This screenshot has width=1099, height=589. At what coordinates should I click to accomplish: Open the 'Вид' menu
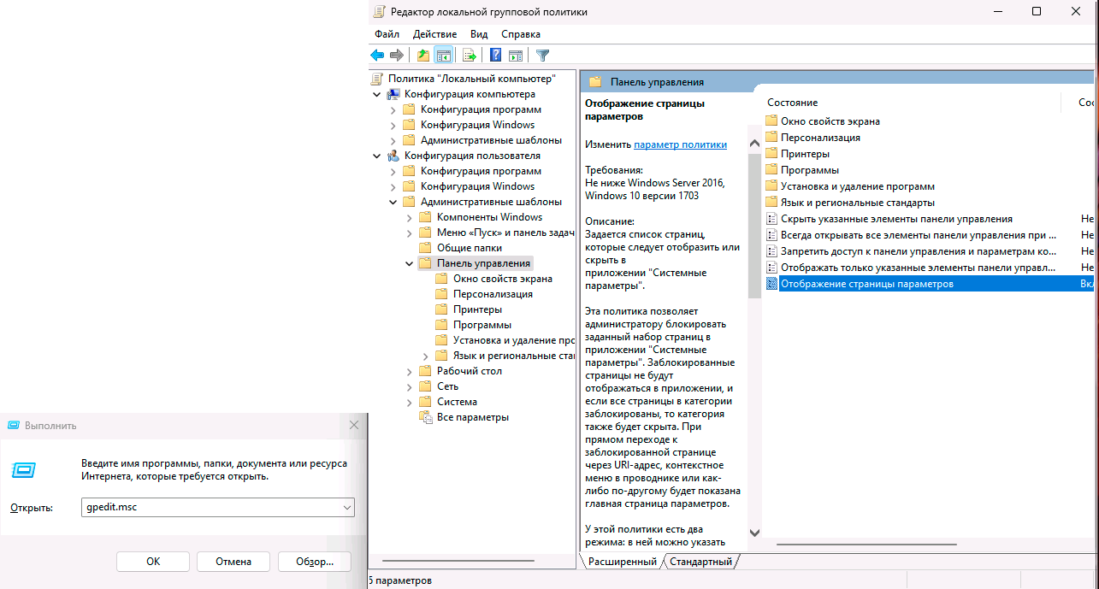click(479, 34)
